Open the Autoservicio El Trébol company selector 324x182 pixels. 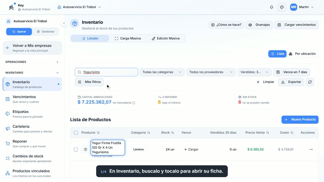click(79, 7)
